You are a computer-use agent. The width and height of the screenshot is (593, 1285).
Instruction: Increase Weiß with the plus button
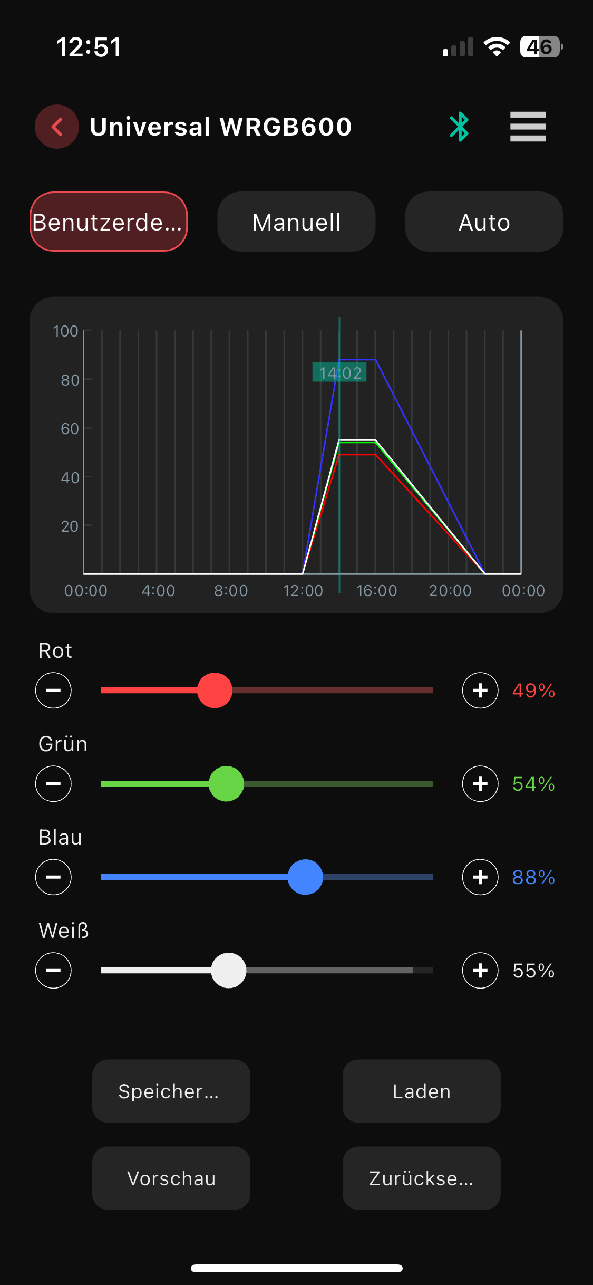(480, 971)
